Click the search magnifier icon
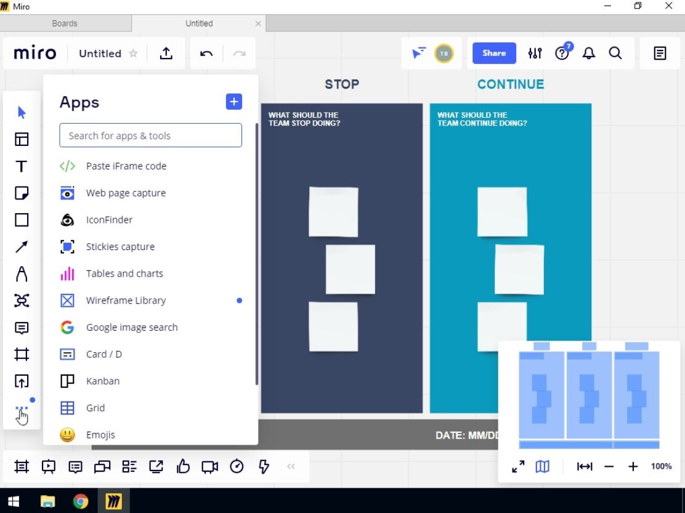Screen dimensions: 685x513 coord(615,53)
